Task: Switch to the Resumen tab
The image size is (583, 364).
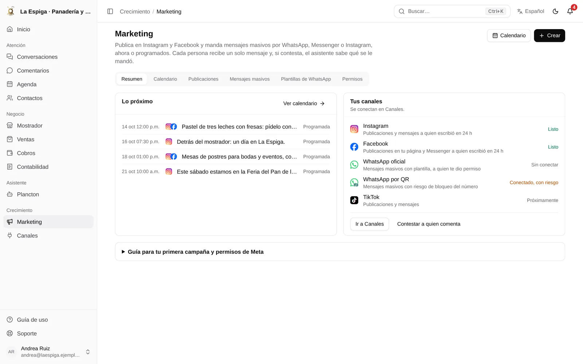Action: 132,79
